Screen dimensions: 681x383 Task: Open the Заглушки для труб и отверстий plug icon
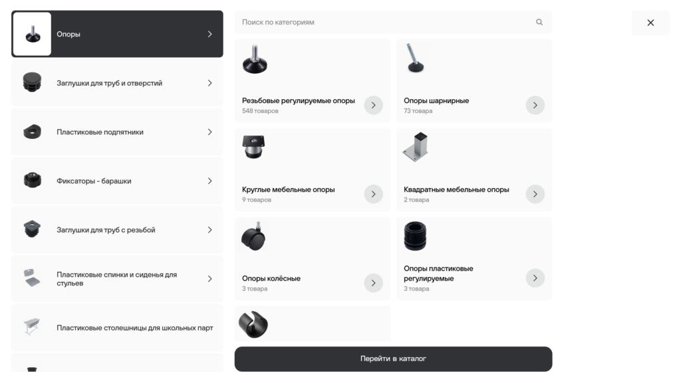pyautogui.click(x=32, y=82)
